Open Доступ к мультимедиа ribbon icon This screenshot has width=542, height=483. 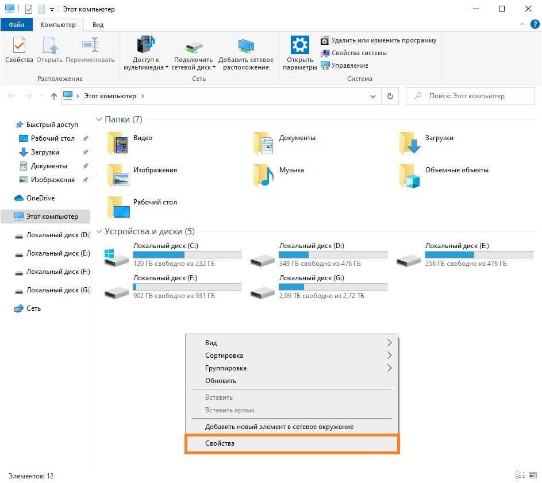tap(146, 46)
